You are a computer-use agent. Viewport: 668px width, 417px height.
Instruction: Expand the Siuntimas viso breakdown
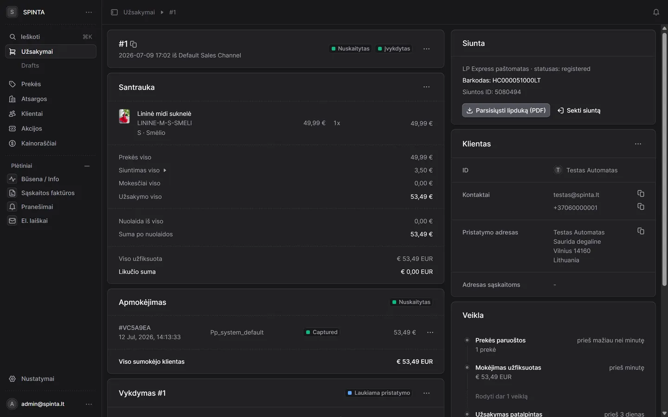[x=165, y=171]
